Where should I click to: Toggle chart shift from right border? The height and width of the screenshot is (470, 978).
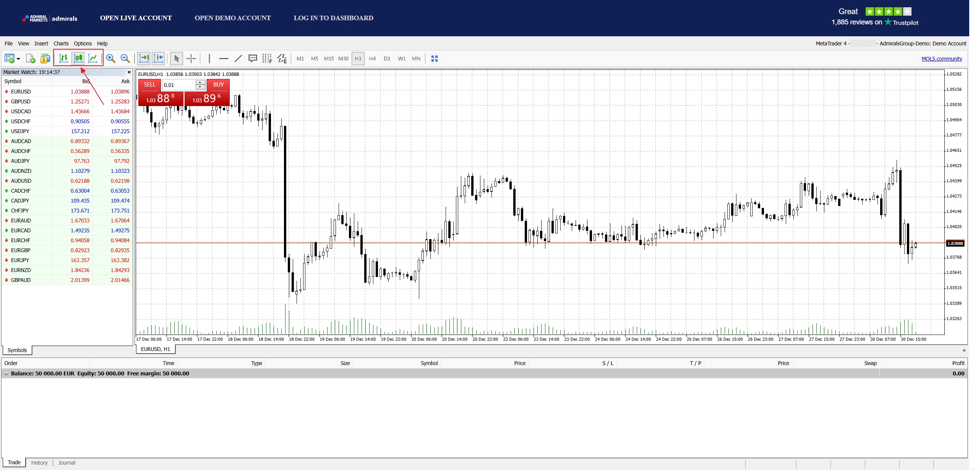[159, 58]
